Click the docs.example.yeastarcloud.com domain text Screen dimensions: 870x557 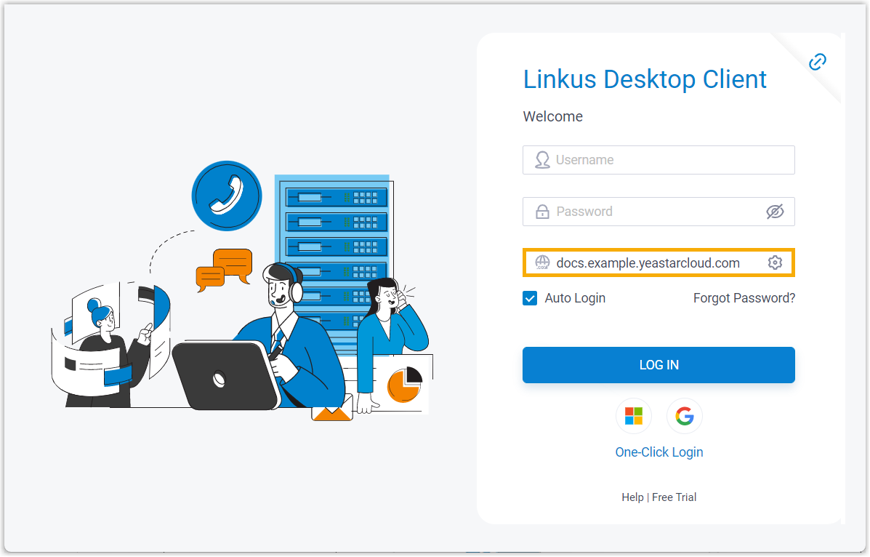pos(648,263)
